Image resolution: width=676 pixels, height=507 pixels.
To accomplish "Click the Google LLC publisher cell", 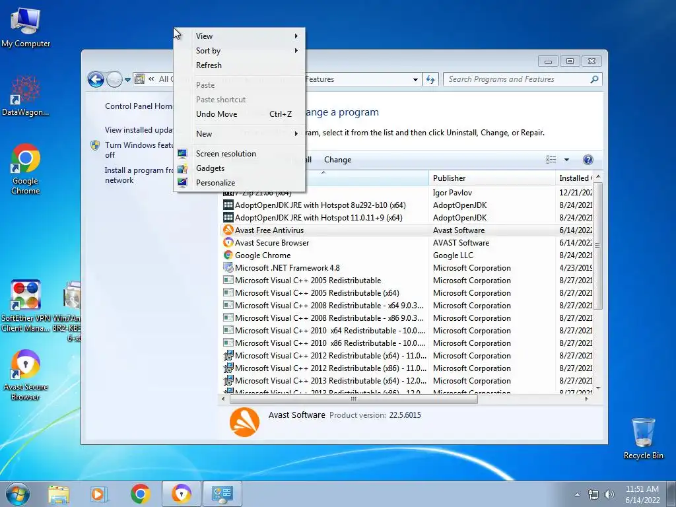I will pyautogui.click(x=453, y=255).
